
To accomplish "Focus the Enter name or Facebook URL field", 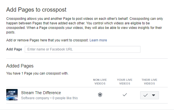I will 82,49.
